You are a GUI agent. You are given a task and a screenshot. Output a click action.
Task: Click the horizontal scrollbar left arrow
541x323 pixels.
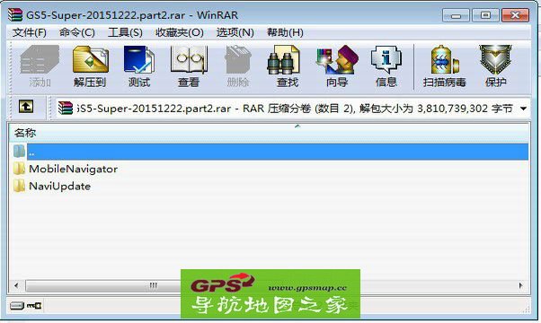click(x=16, y=285)
